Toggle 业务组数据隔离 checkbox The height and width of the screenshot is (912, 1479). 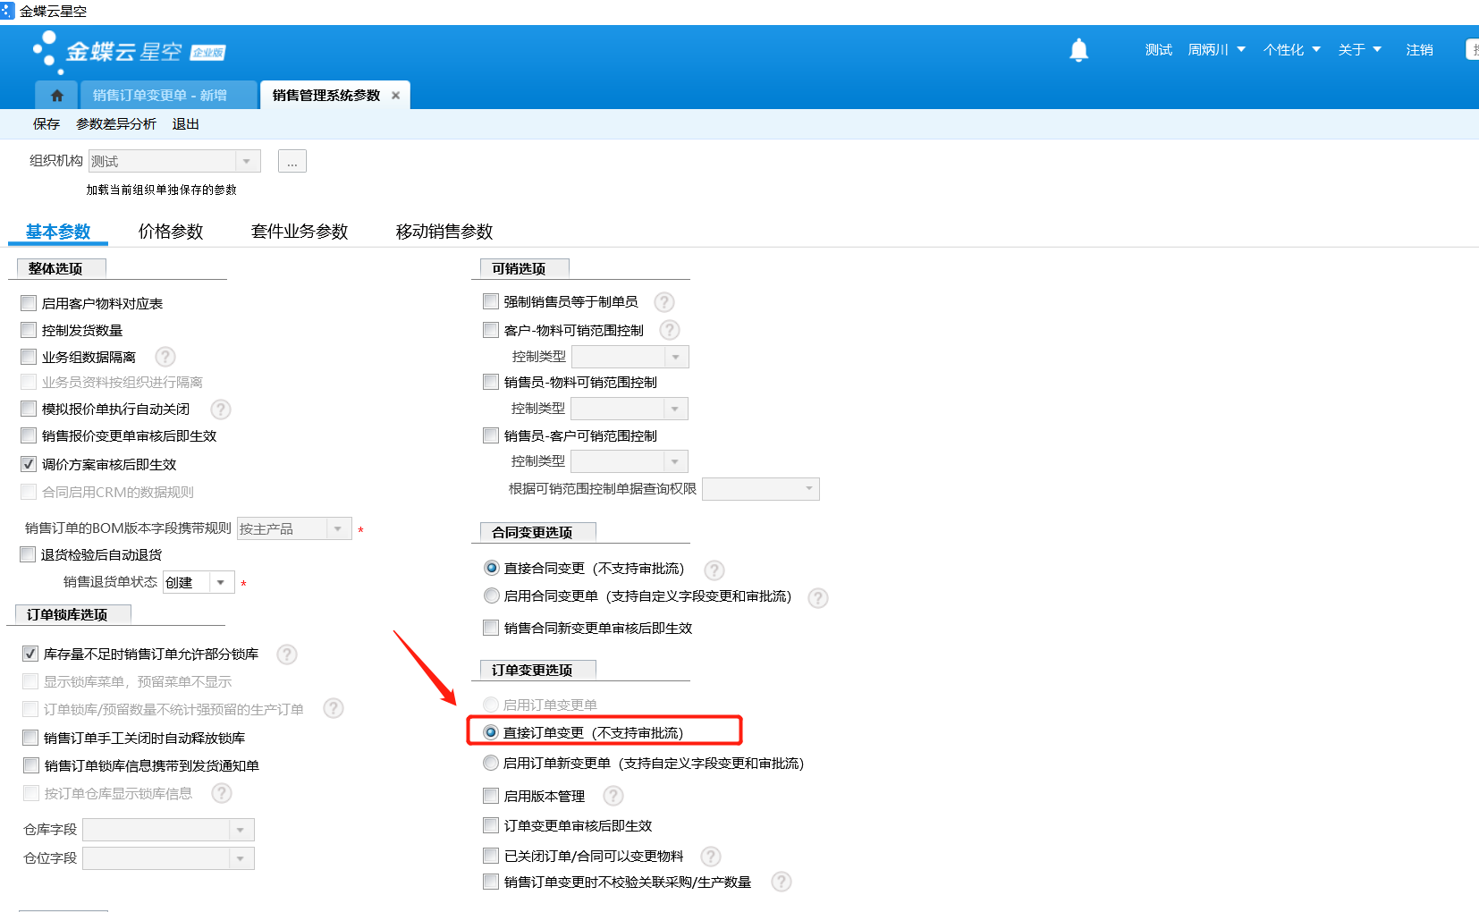coord(29,357)
